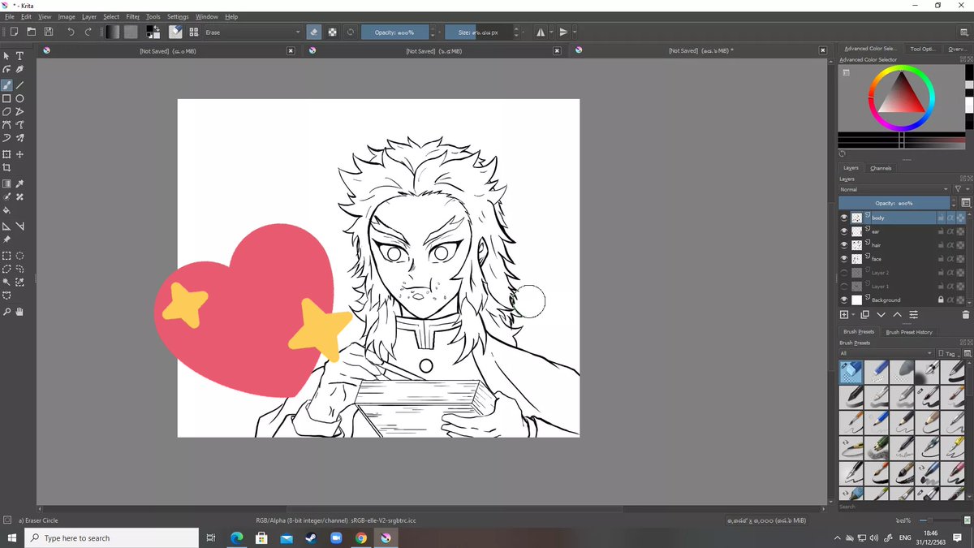The height and width of the screenshot is (548, 974).
Task: Open the brush preset All tag dropdown
Action: pyautogui.click(x=887, y=353)
